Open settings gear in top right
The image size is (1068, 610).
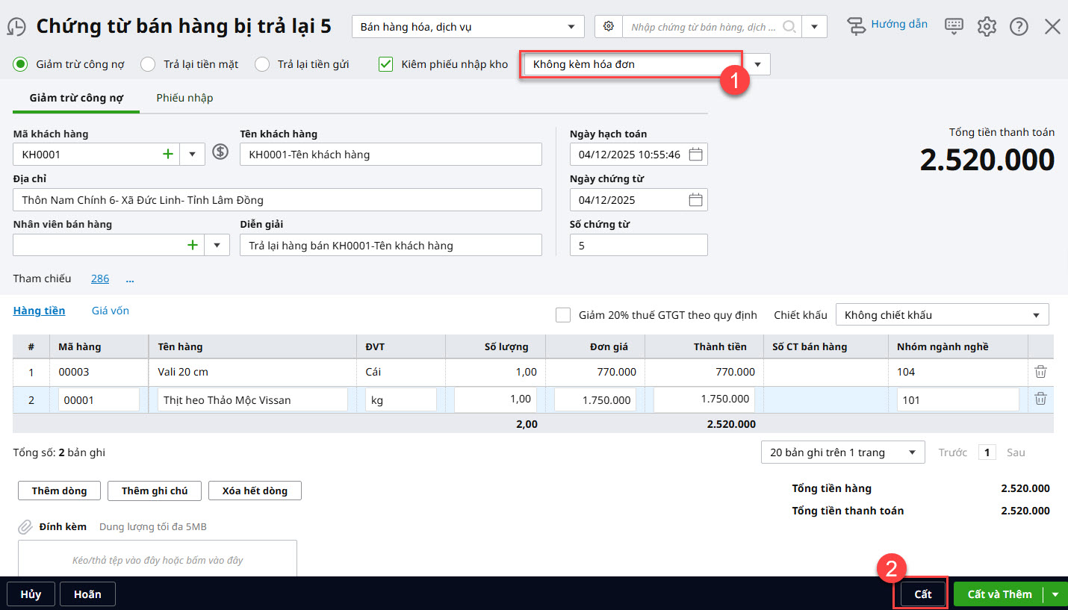(x=987, y=27)
